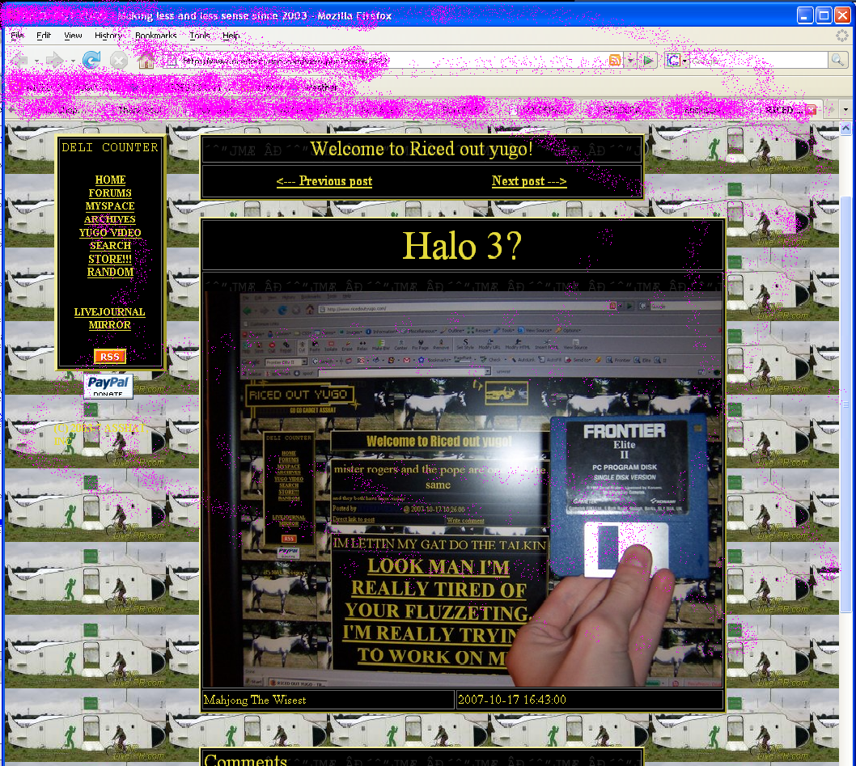Open the STORE!!! link
The image size is (856, 766).
(110, 259)
